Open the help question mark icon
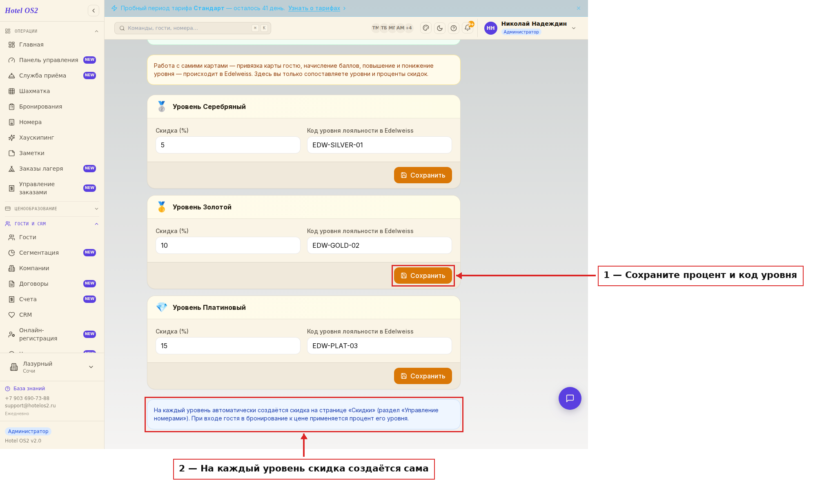 coord(454,28)
